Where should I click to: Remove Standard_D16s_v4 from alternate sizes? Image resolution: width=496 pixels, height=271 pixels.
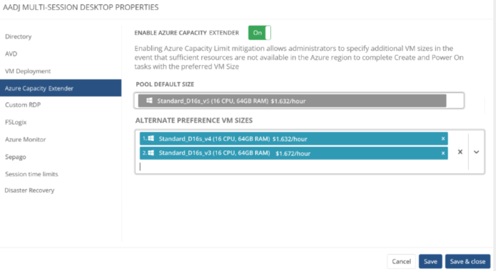(x=443, y=139)
